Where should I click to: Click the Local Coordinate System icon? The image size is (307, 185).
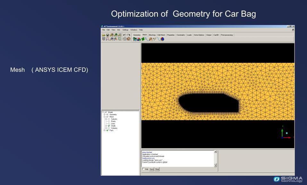click(115, 39)
